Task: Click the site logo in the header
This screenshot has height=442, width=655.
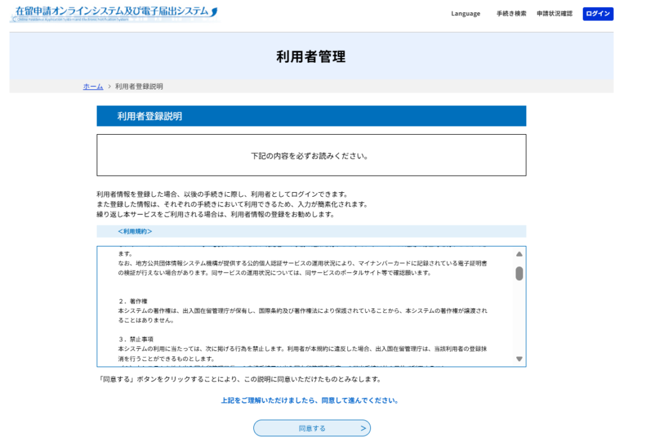Action: [115, 13]
